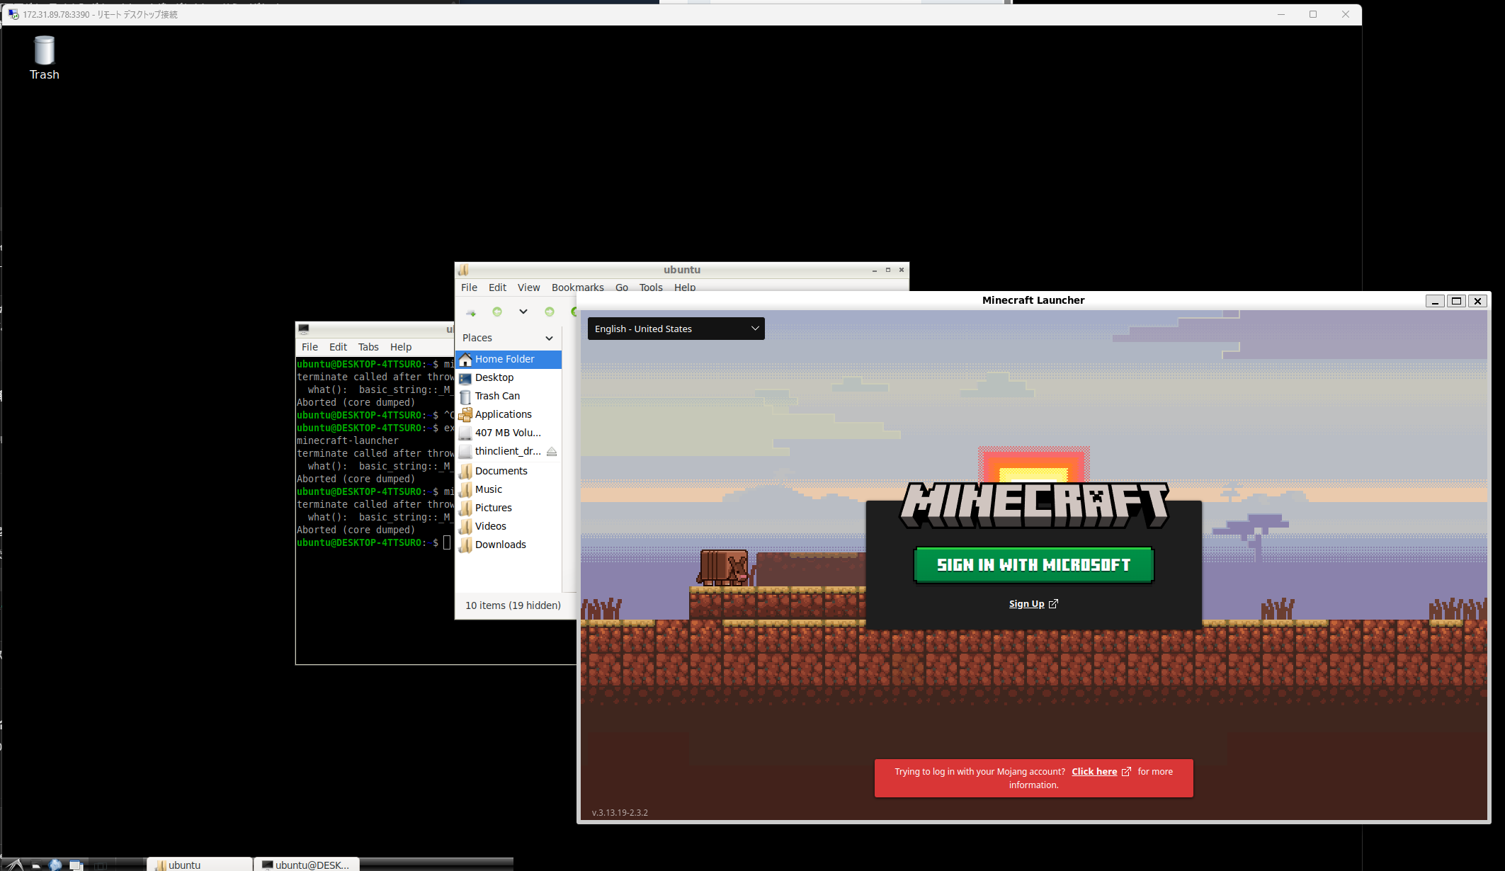
Task: Click the Downloads folder icon in Places
Action: pos(465,545)
